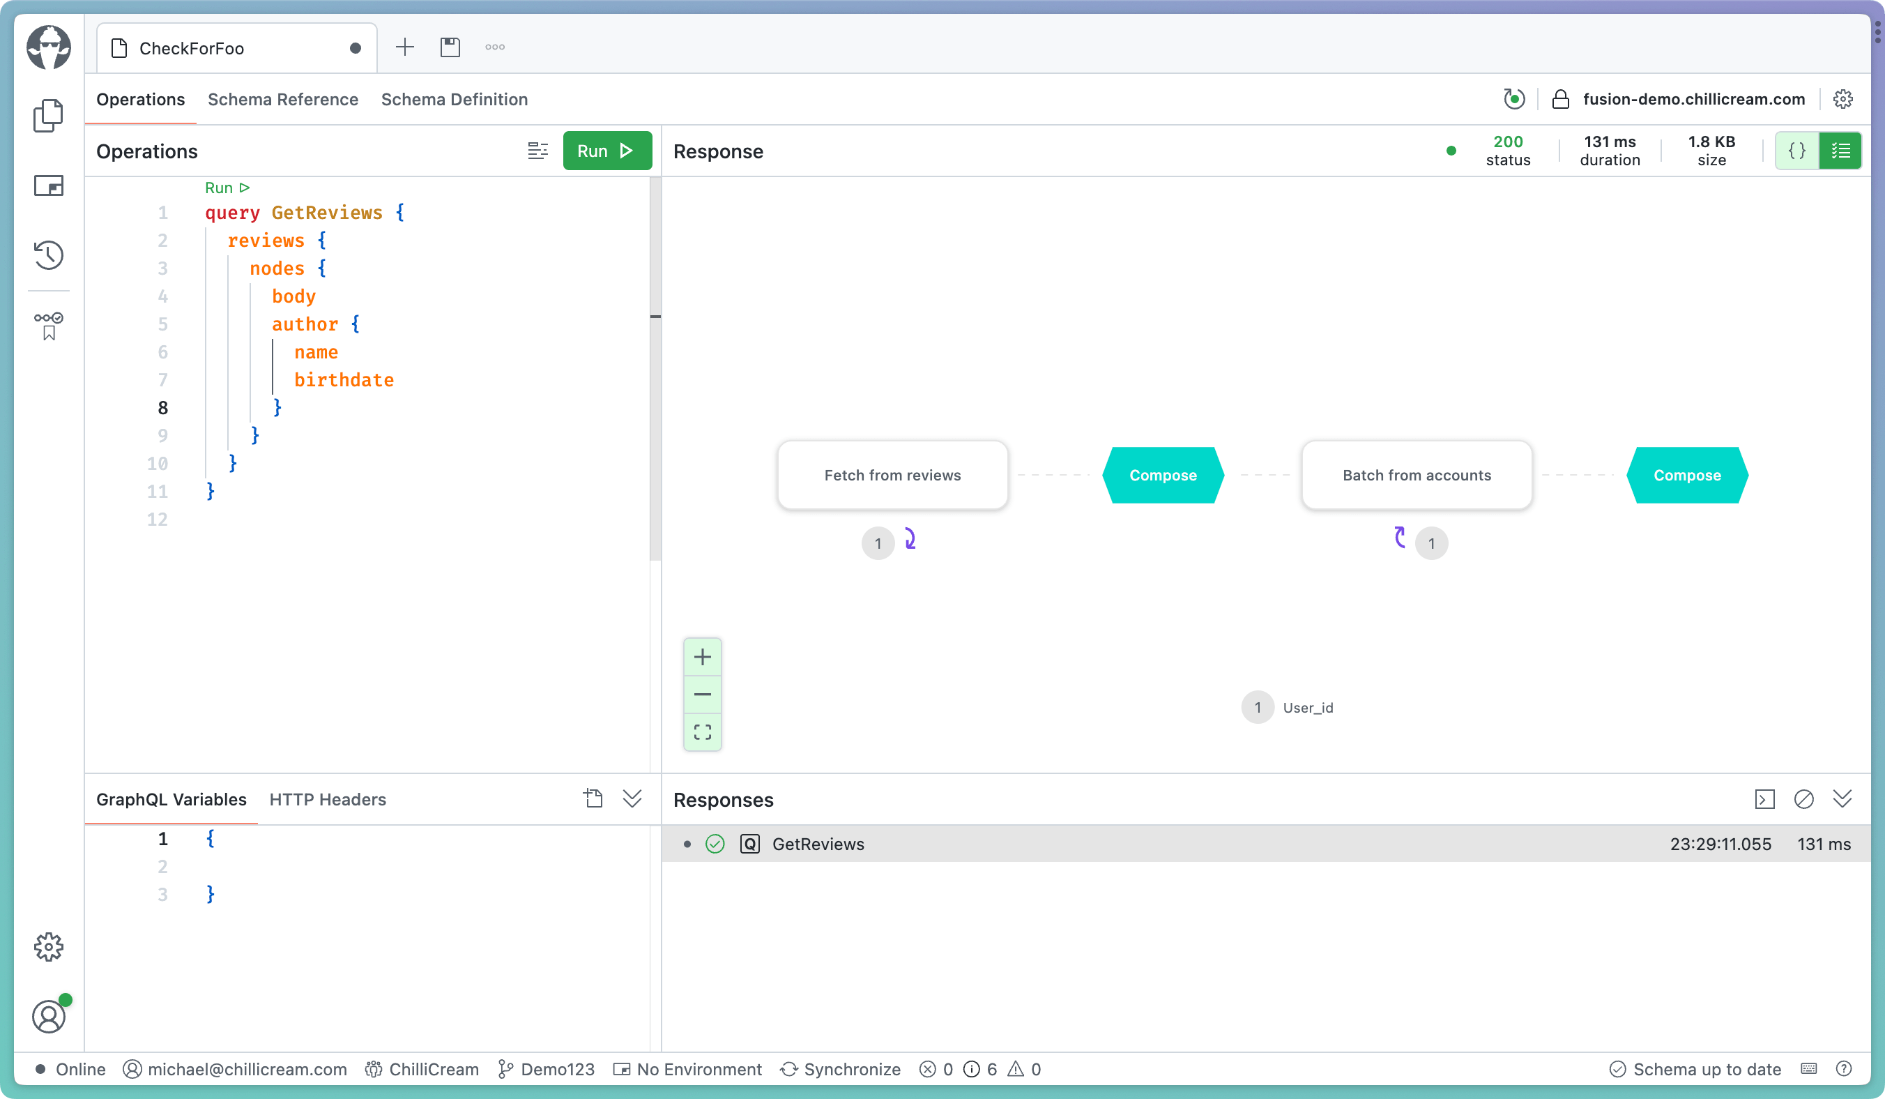Viewport: 1885px width, 1099px height.
Task: Click the lock icon beside endpoint URL
Action: 1560,99
